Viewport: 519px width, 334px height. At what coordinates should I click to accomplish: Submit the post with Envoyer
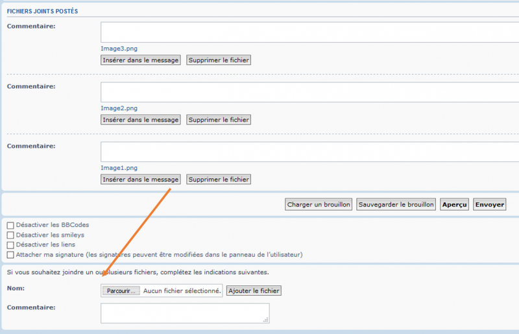click(x=489, y=204)
